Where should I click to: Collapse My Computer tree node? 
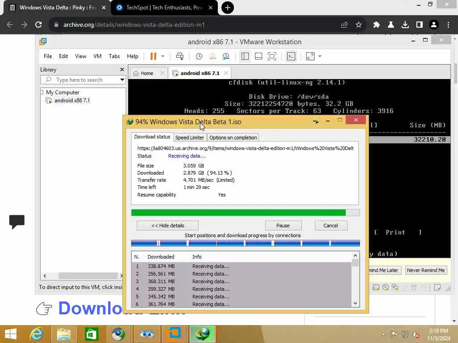pos(42,92)
